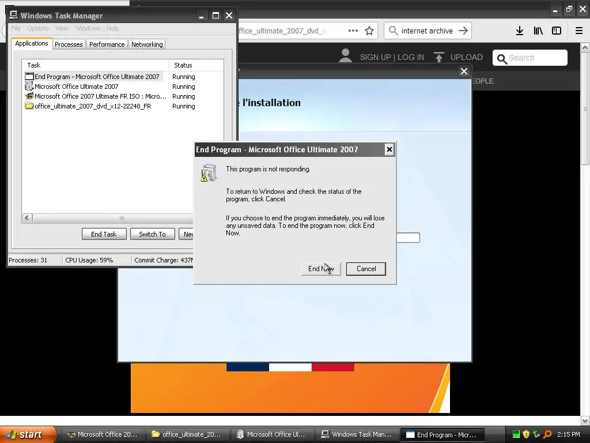Image resolution: width=590 pixels, height=443 pixels.
Task: Click the SIGN UP link
Action: pos(376,57)
